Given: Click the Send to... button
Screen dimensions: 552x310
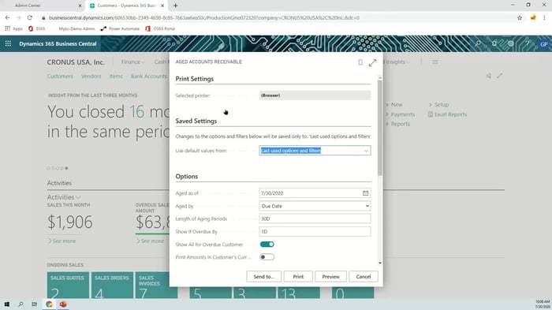Looking at the screenshot, I should click(x=263, y=277).
